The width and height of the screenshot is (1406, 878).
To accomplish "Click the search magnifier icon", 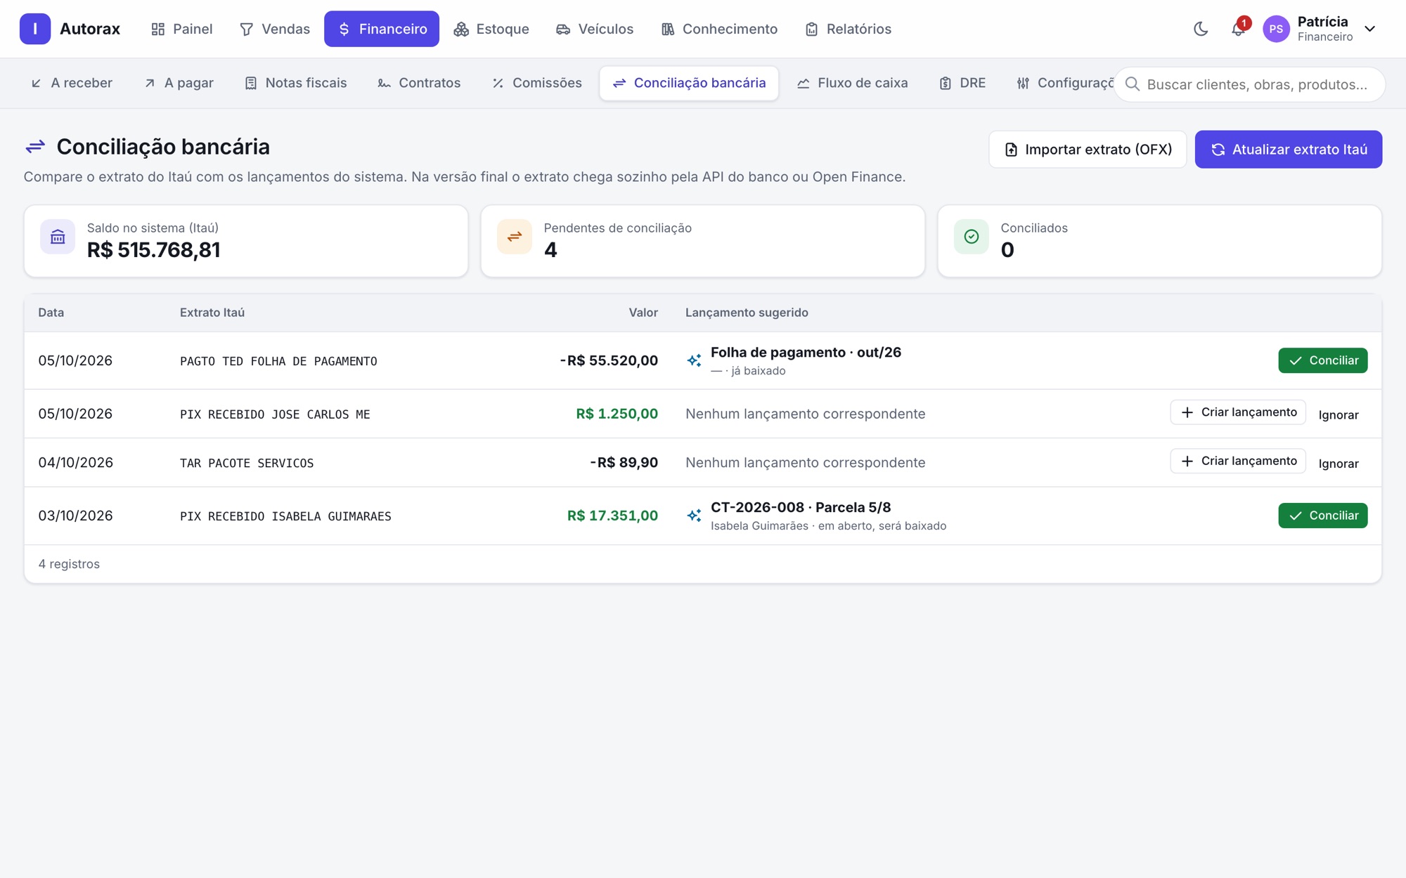I will pos(1133,84).
